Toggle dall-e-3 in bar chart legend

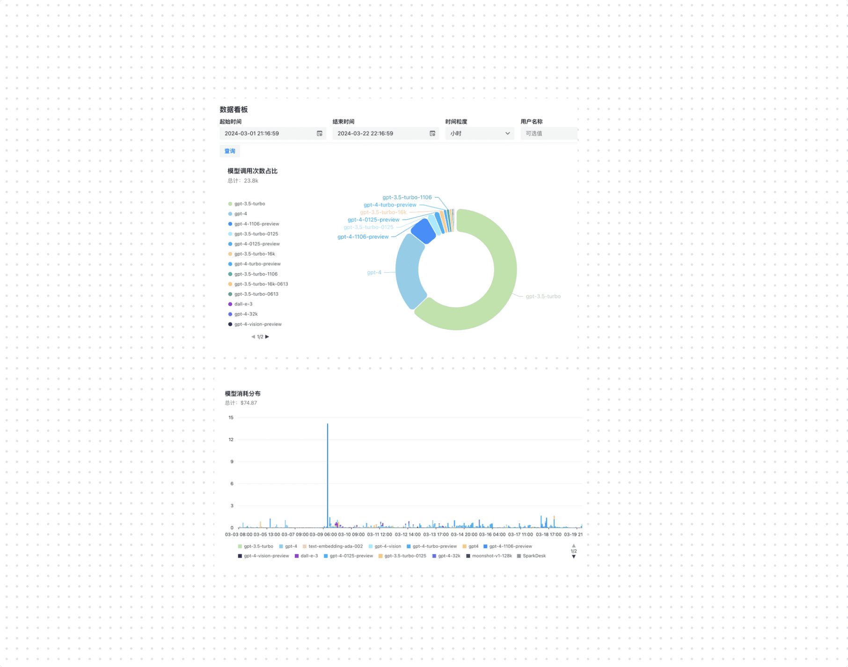coord(306,556)
